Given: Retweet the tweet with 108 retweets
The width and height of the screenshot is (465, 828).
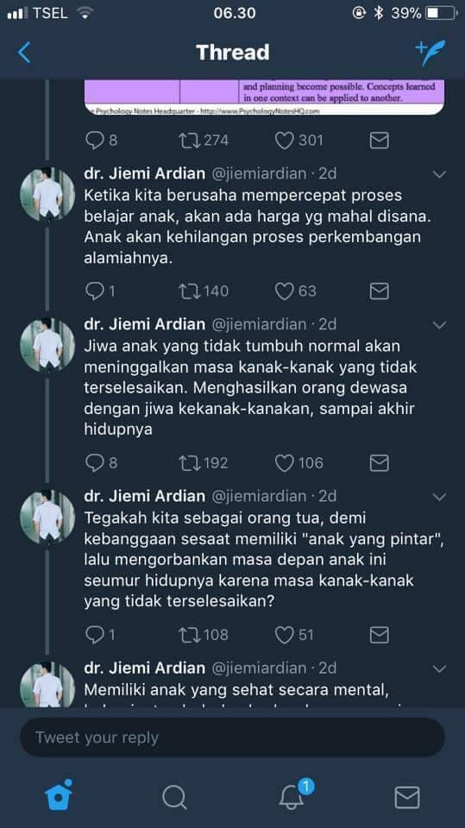Looking at the screenshot, I should point(189,635).
